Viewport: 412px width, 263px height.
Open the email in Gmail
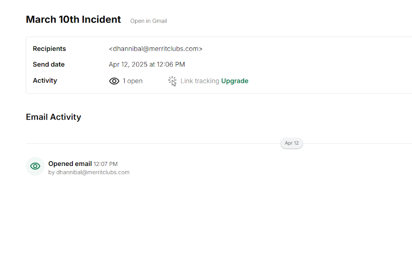click(148, 21)
